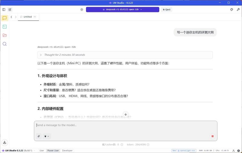
Task: Go back with the left arrow
Action: 11,17
